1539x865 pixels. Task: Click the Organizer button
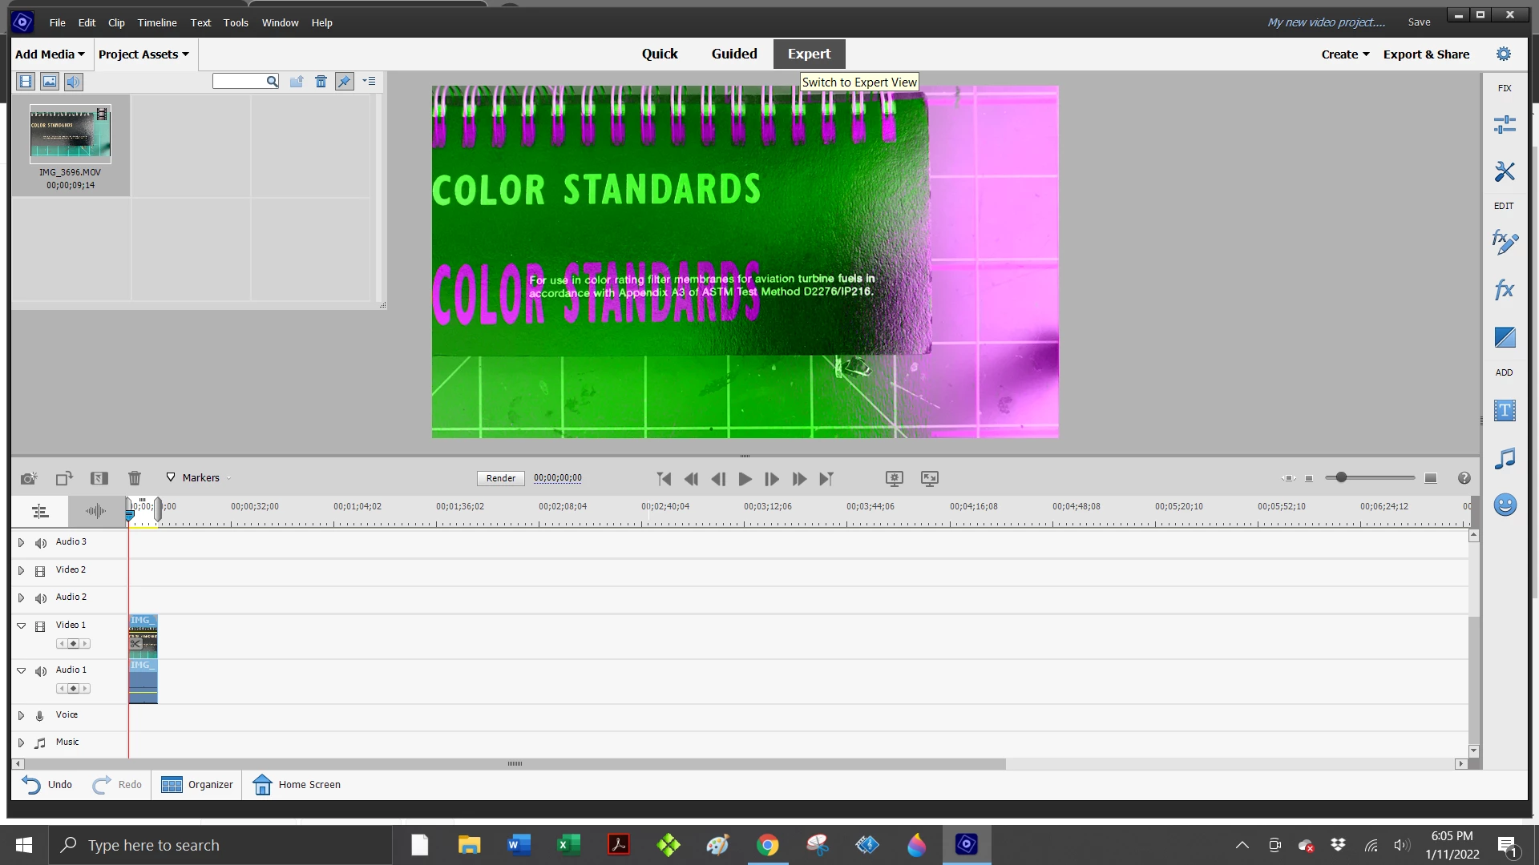tap(197, 785)
